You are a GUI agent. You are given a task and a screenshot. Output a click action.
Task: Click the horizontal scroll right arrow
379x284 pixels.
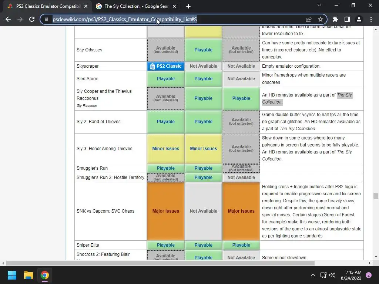pos(370,263)
